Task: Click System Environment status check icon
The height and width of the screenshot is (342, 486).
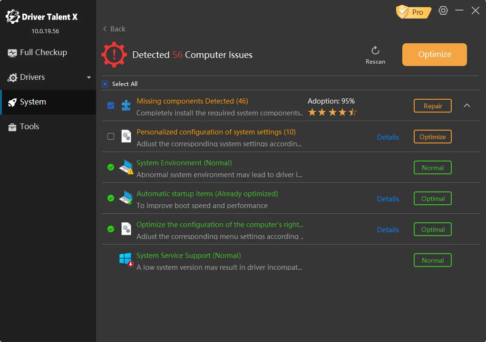Action: point(111,167)
